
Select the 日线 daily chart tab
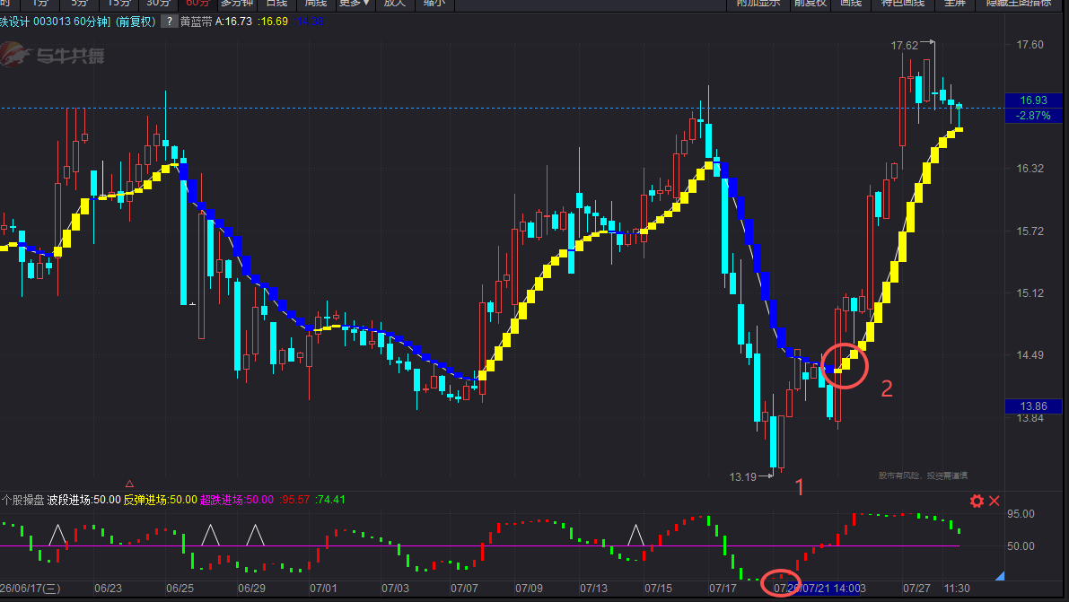(x=276, y=4)
